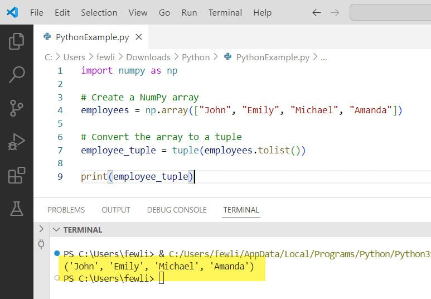
Task: Click the Python breadcrumb segment
Action: coord(196,57)
